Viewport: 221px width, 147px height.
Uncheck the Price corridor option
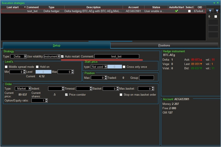point(66,95)
